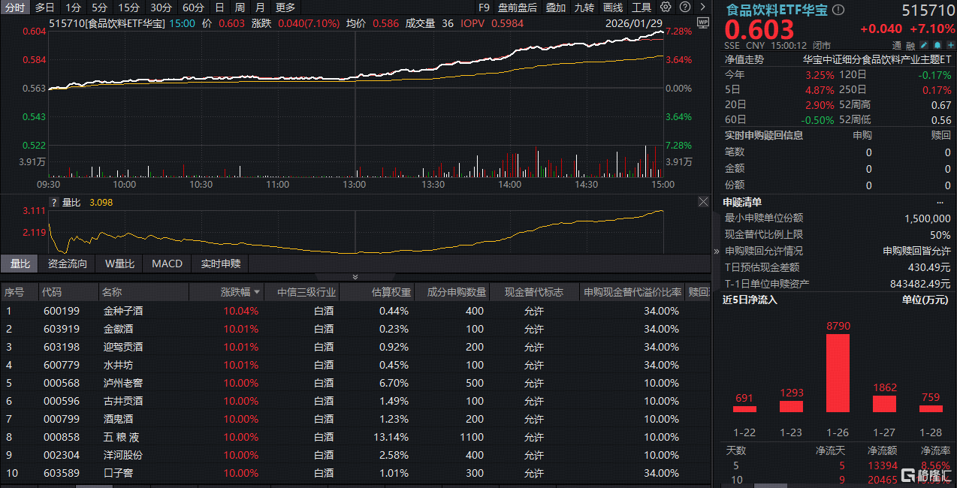The image size is (957, 488).
Task: Click the 1293 net inflow bar for 1-23
Action: (x=791, y=406)
